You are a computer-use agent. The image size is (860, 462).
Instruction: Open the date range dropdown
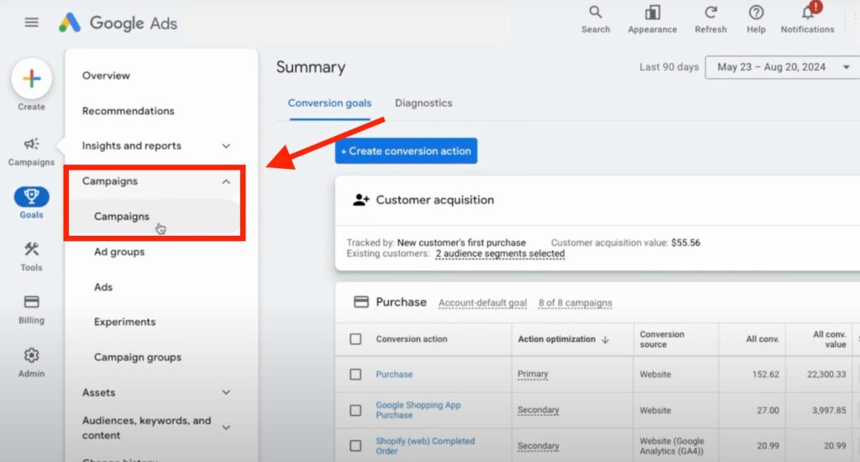[x=783, y=67]
